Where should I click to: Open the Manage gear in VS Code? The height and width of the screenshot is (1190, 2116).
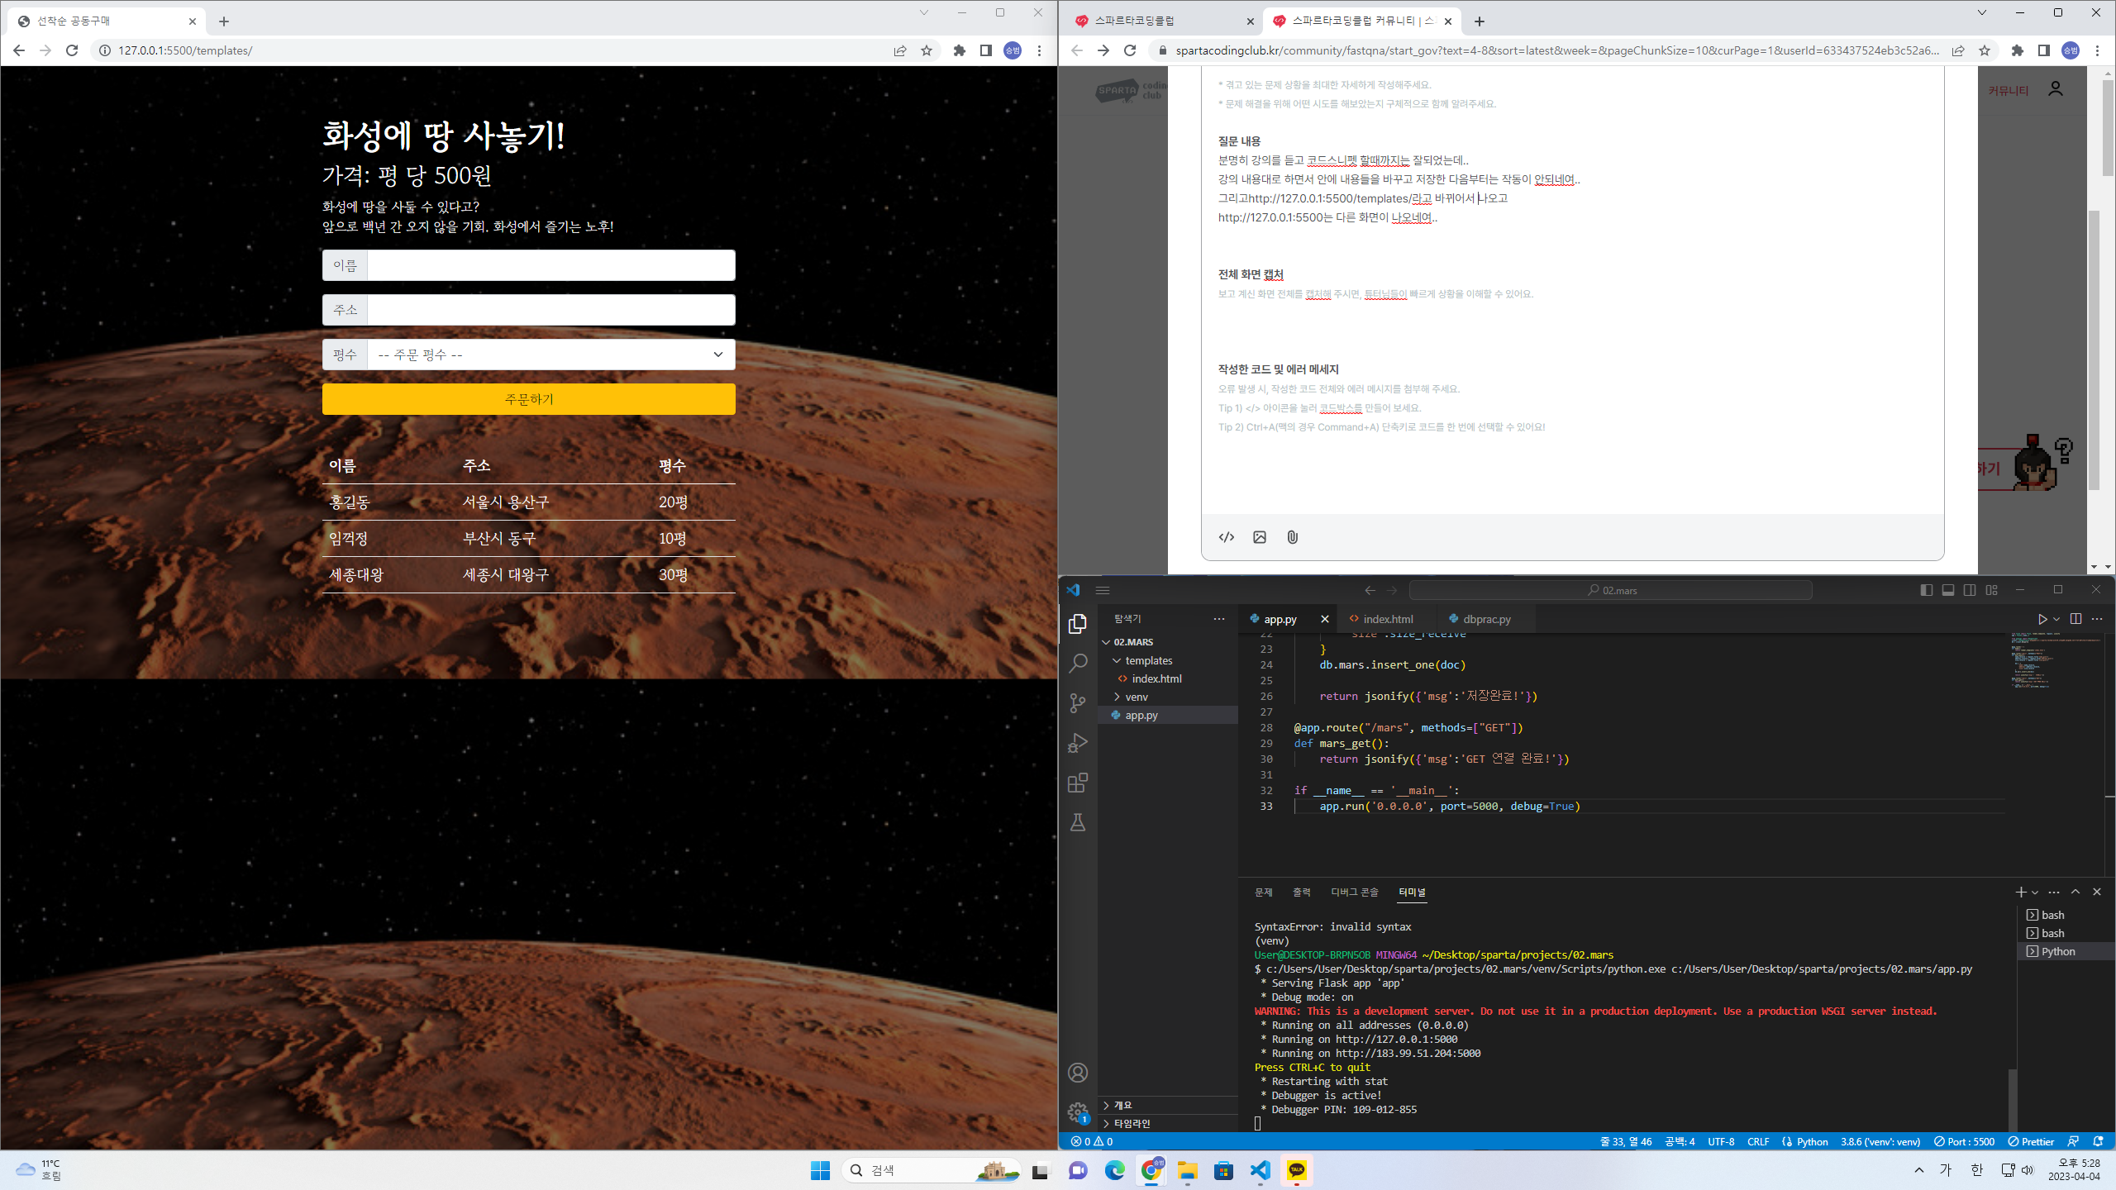coord(1078,1112)
